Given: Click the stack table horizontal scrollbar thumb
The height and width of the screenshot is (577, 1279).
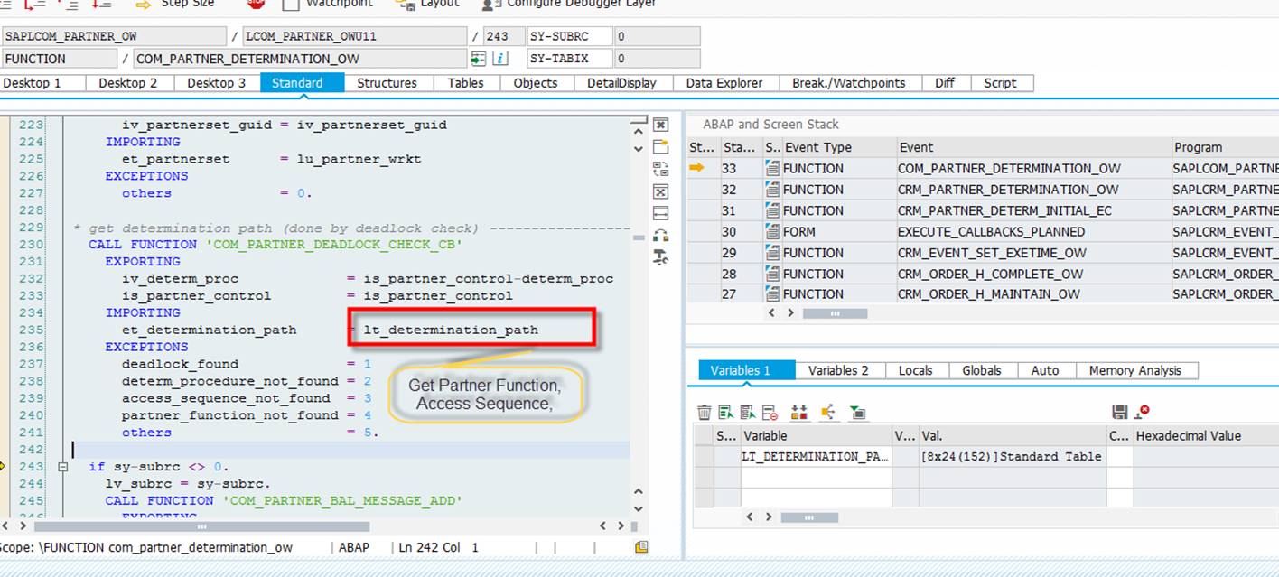Looking at the screenshot, I should 835,313.
